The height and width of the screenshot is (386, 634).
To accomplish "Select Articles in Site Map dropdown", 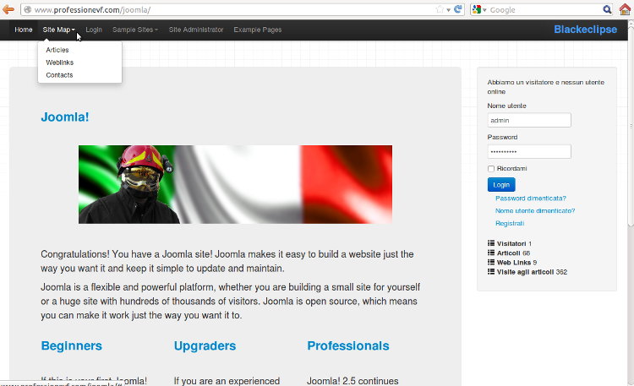I will click(57, 50).
